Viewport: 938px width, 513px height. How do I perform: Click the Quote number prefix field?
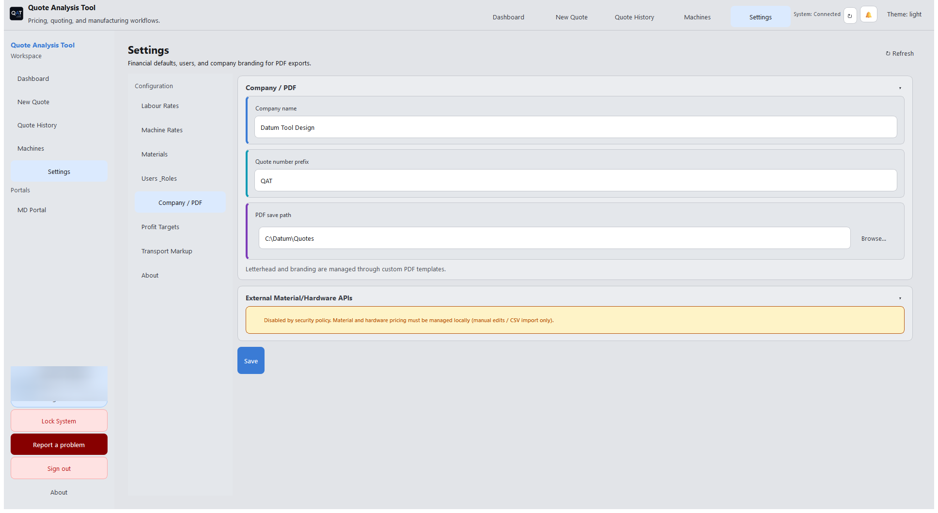click(x=576, y=181)
